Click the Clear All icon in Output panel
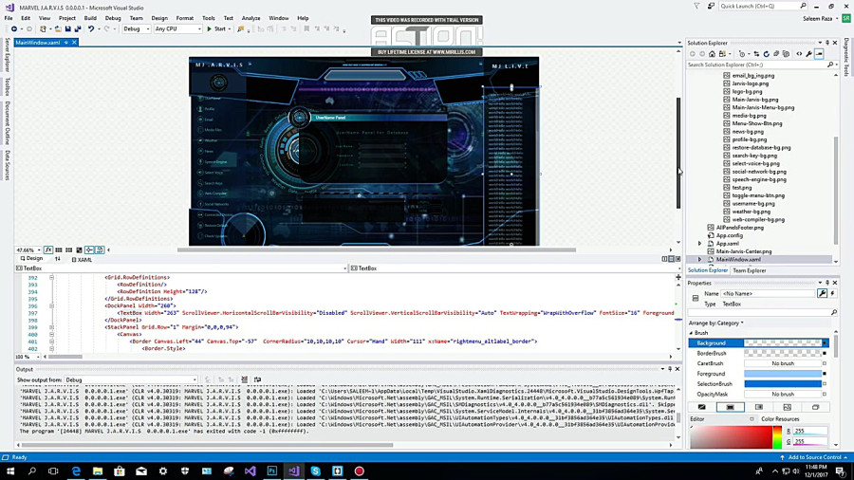854x480 pixels. point(245,379)
